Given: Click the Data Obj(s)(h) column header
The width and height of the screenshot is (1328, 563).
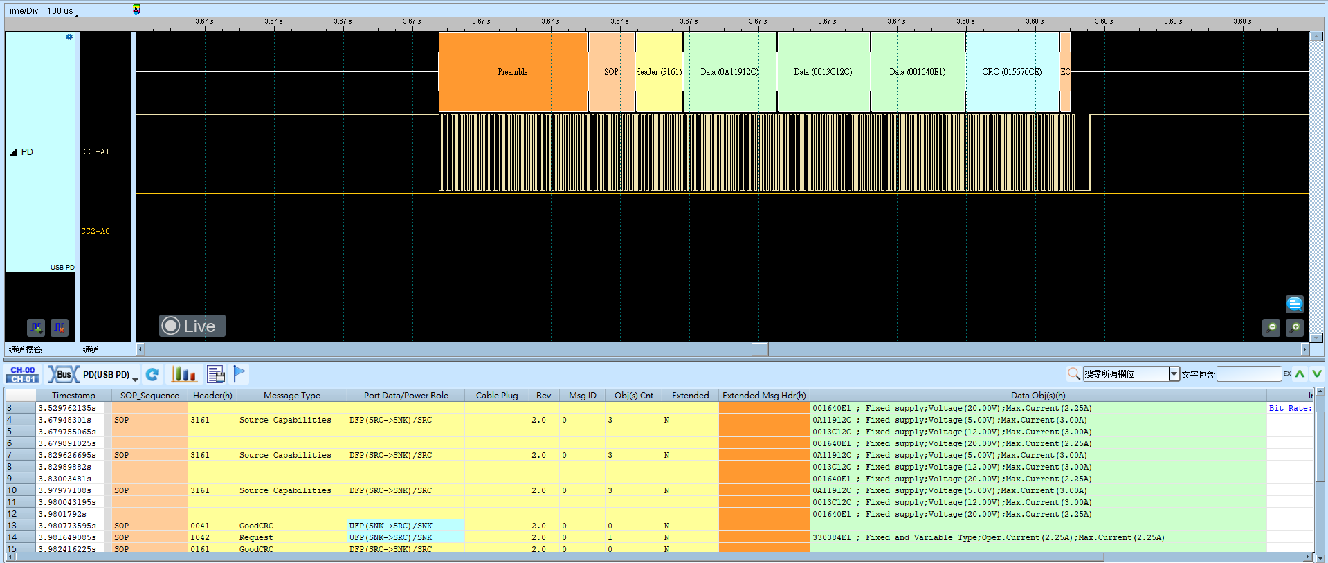Looking at the screenshot, I should point(1038,396).
